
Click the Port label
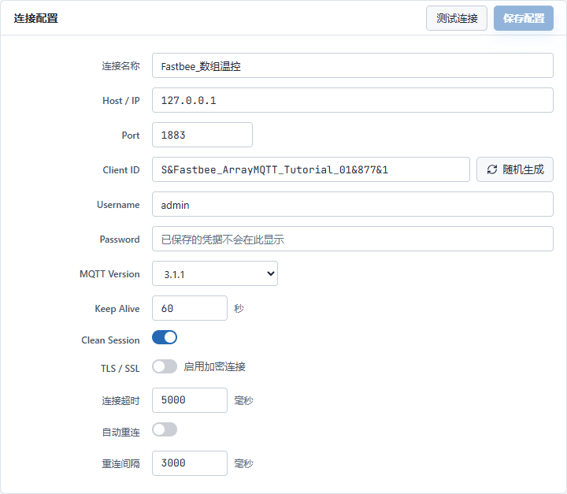pyautogui.click(x=131, y=136)
